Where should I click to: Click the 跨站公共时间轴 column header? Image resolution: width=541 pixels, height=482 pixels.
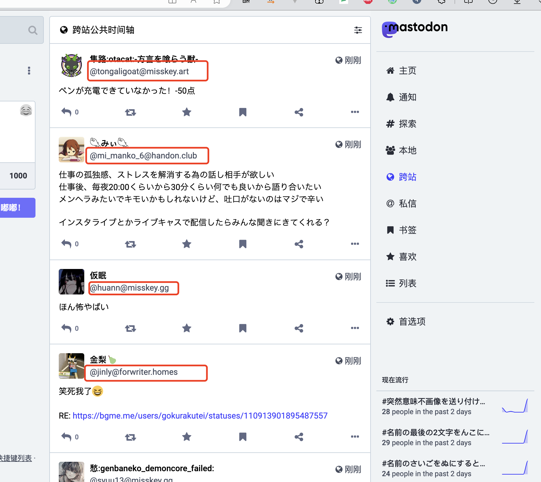pyautogui.click(x=210, y=30)
